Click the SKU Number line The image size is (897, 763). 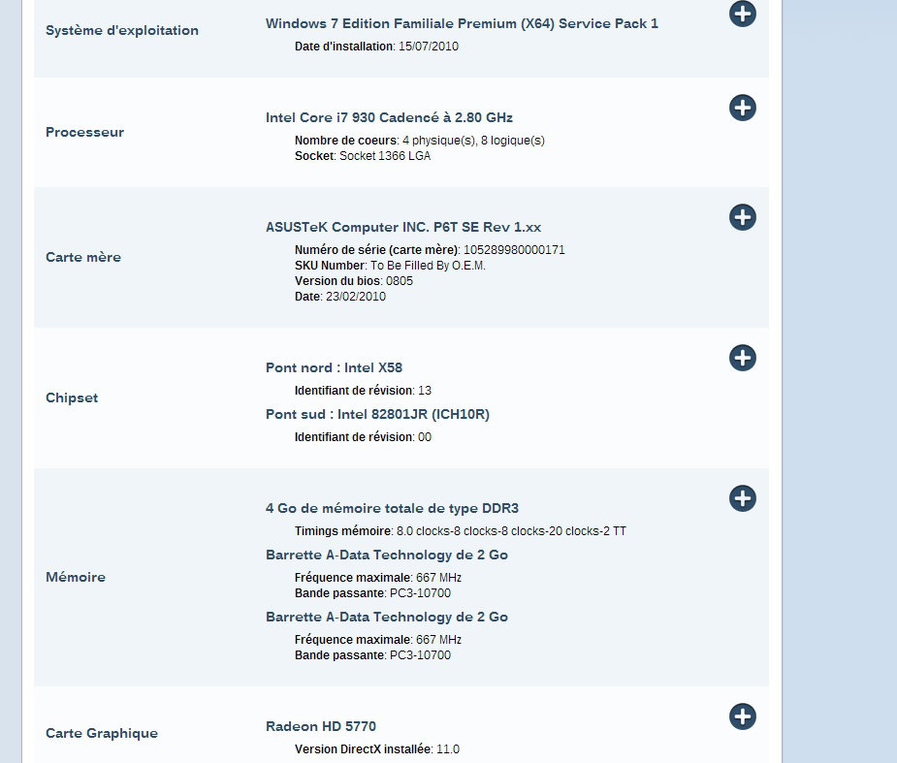point(390,266)
